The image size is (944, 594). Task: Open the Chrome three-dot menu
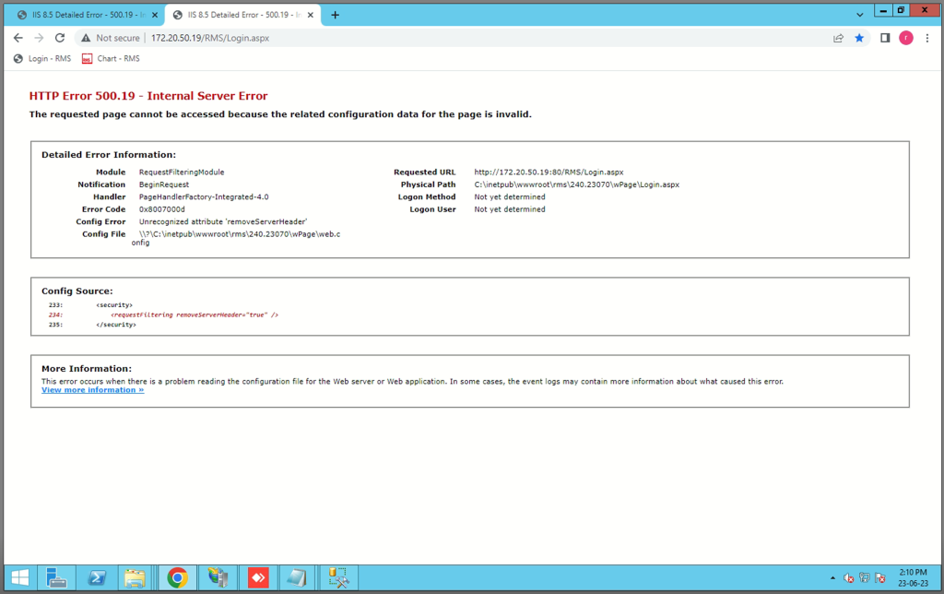pos(927,38)
